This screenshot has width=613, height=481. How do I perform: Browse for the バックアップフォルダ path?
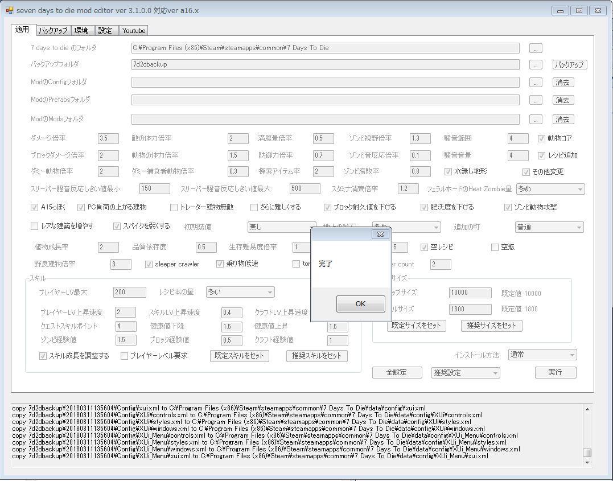pos(536,64)
